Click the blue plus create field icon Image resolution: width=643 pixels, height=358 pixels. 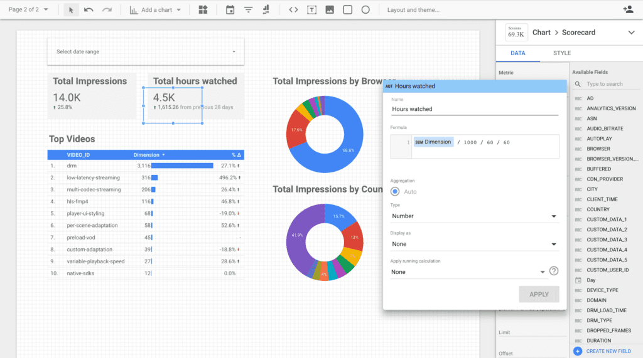click(578, 351)
